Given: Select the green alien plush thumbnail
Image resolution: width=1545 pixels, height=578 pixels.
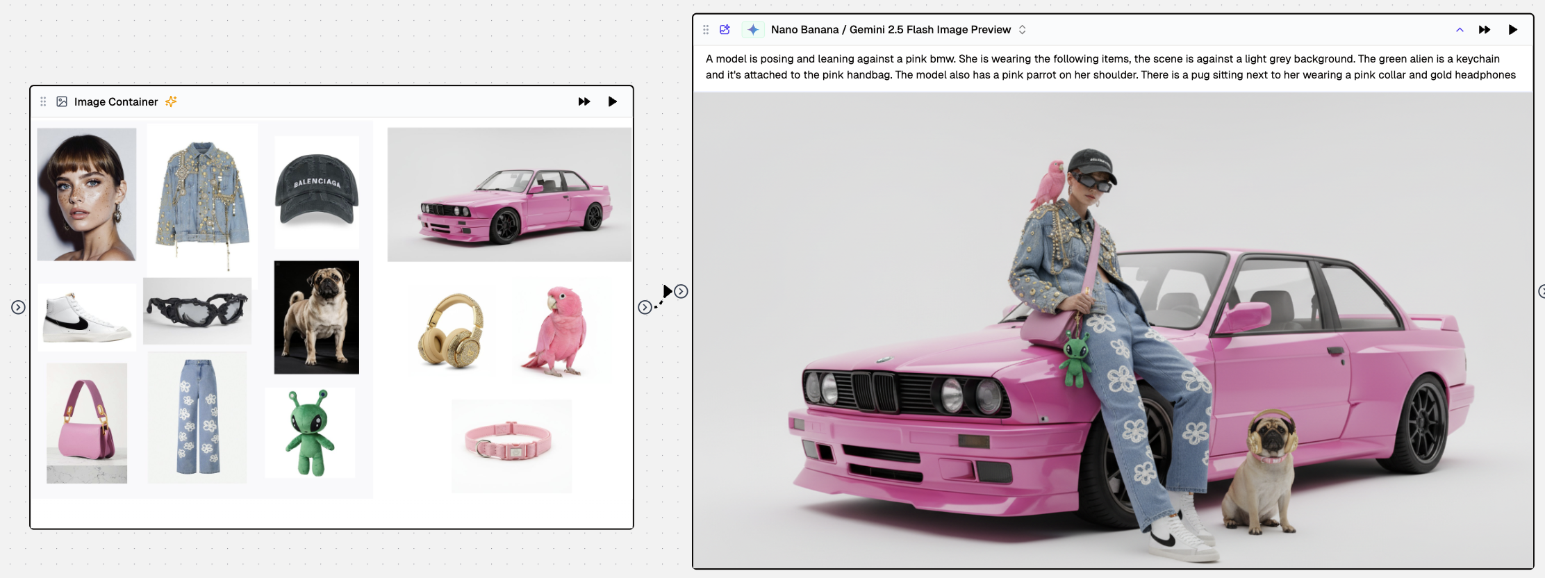Looking at the screenshot, I should pyautogui.click(x=310, y=433).
